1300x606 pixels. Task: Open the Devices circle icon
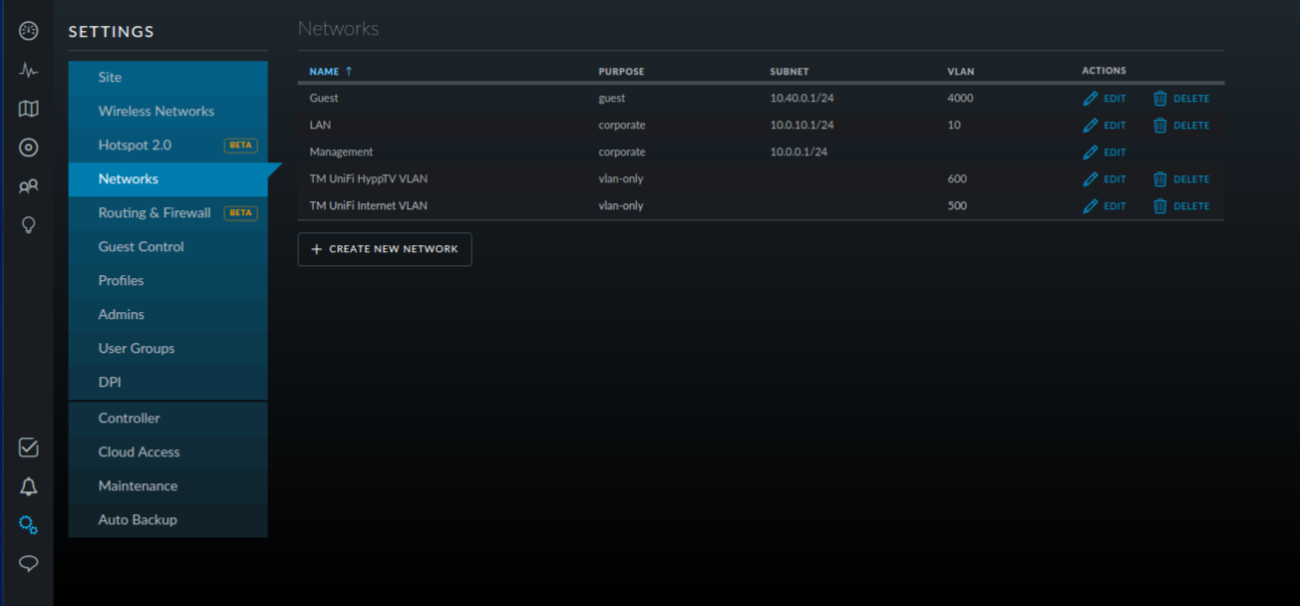pos(29,148)
